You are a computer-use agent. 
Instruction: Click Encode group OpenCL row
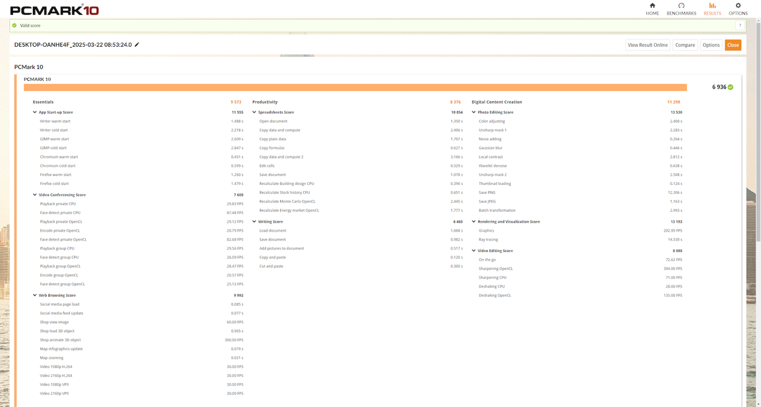click(x=141, y=275)
